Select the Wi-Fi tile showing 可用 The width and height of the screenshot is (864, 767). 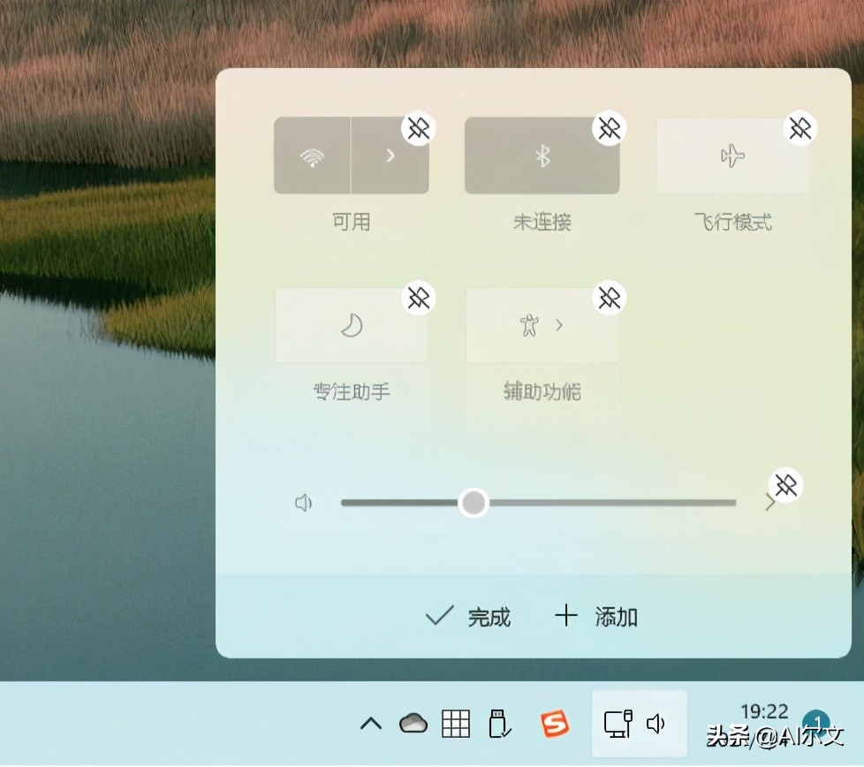point(311,156)
